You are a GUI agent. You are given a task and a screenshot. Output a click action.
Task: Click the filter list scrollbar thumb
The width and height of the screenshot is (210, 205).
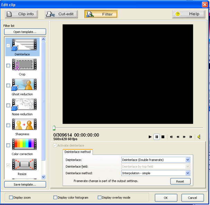[x=43, y=101]
